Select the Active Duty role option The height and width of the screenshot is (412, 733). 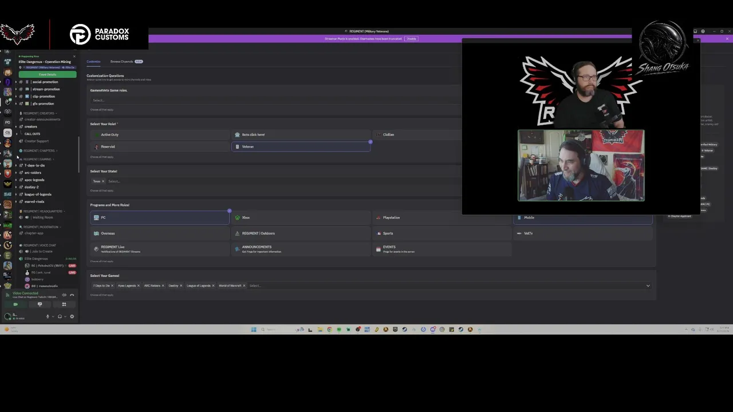pos(160,134)
